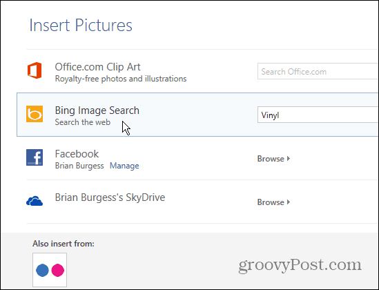Screen dimensions: 379x290
Task: Click the Insert Pictures dialog heading
Action: point(81,26)
